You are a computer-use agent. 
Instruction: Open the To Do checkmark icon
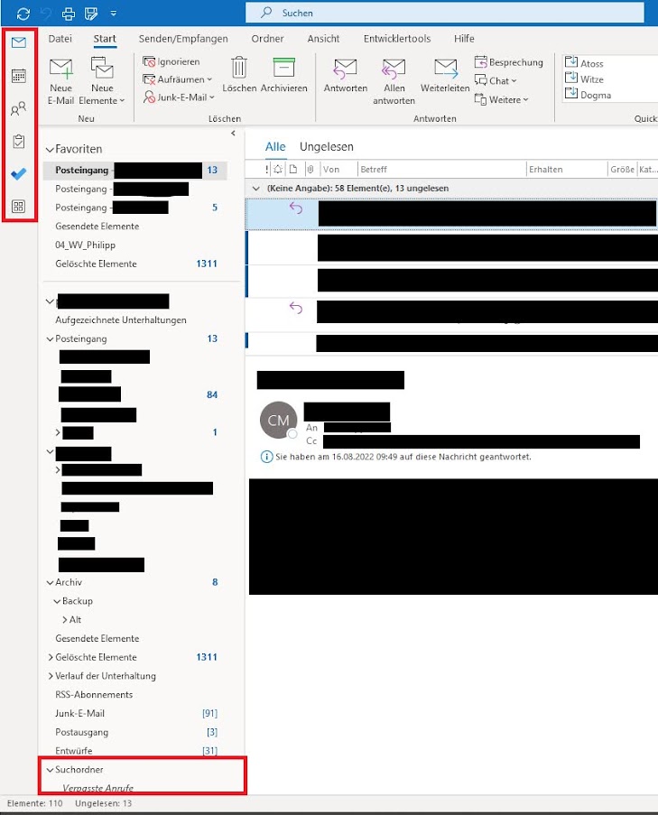point(18,174)
